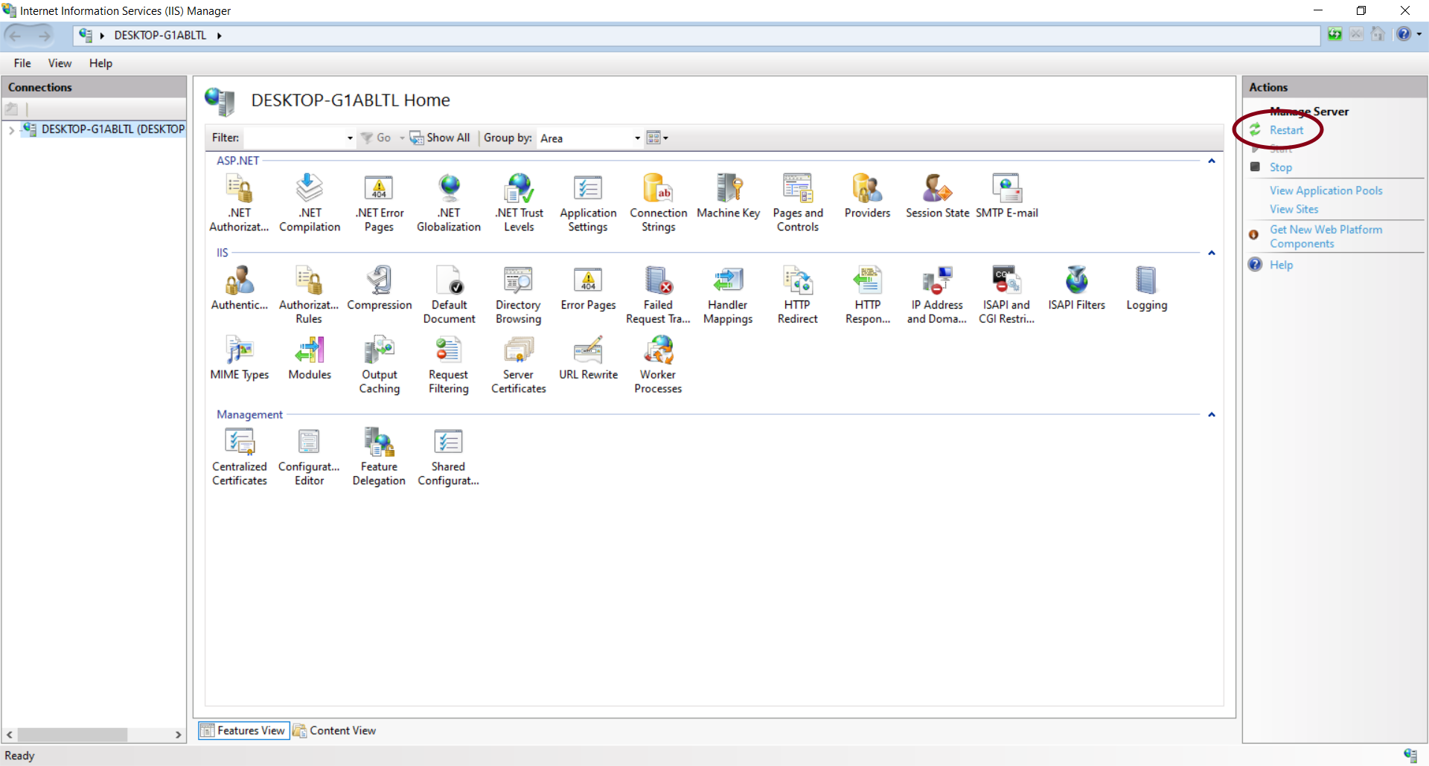Open the help dropdown in top toolbar
Screen dimensions: 1429x766
[x=1419, y=34]
